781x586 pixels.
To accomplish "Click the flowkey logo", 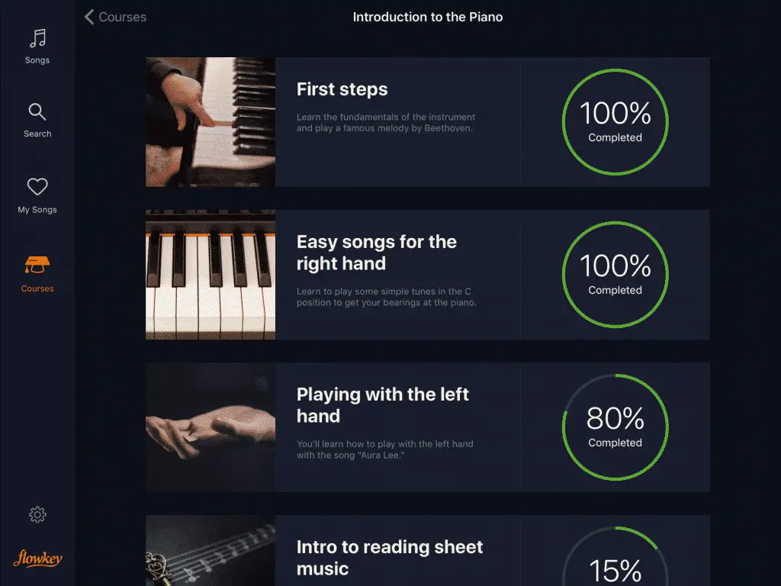I will coord(37,558).
